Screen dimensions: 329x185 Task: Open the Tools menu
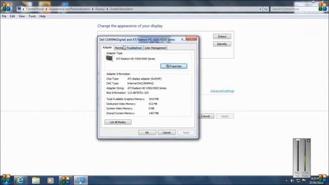point(32,16)
